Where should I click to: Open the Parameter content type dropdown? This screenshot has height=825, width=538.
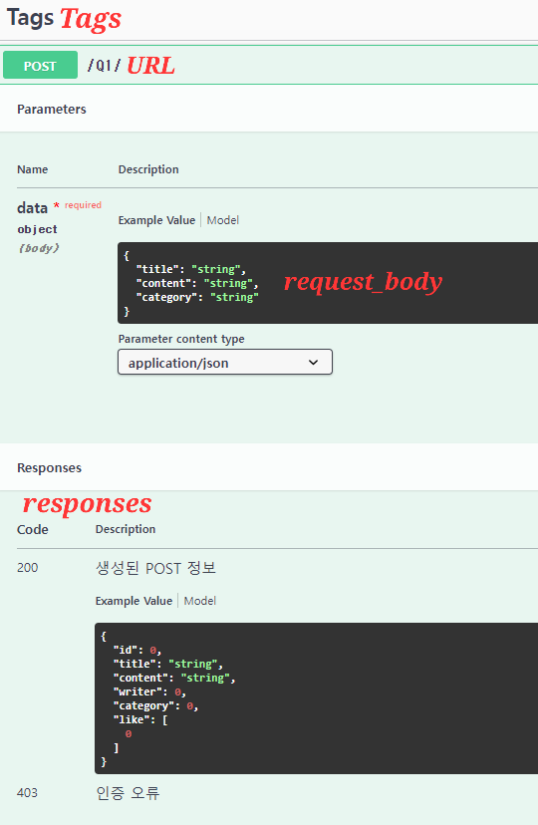225,362
